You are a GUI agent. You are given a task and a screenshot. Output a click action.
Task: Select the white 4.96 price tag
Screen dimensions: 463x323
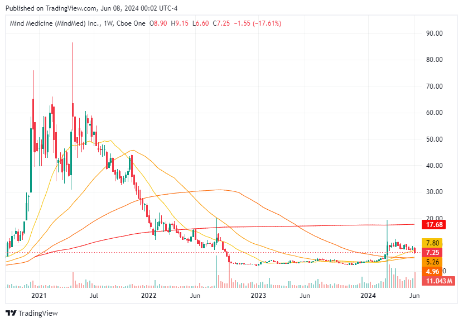pos(432,271)
